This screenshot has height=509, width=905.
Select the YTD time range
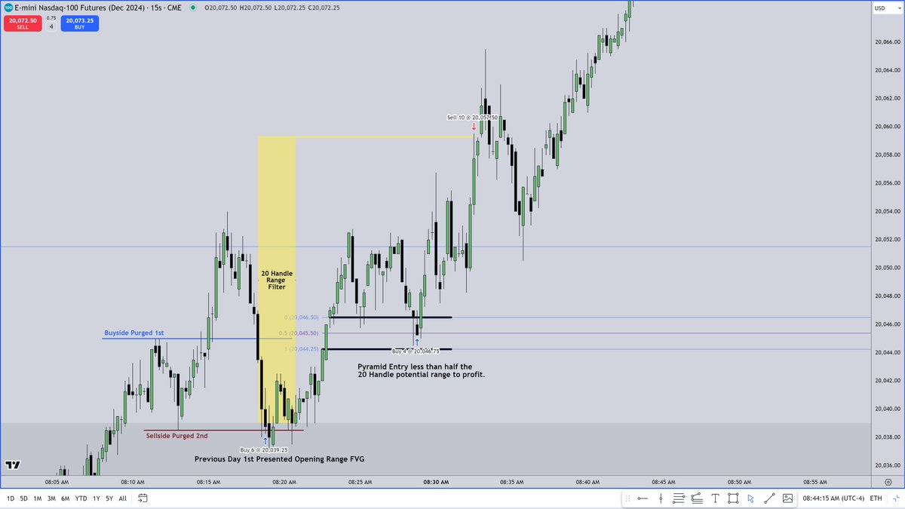(x=81, y=498)
